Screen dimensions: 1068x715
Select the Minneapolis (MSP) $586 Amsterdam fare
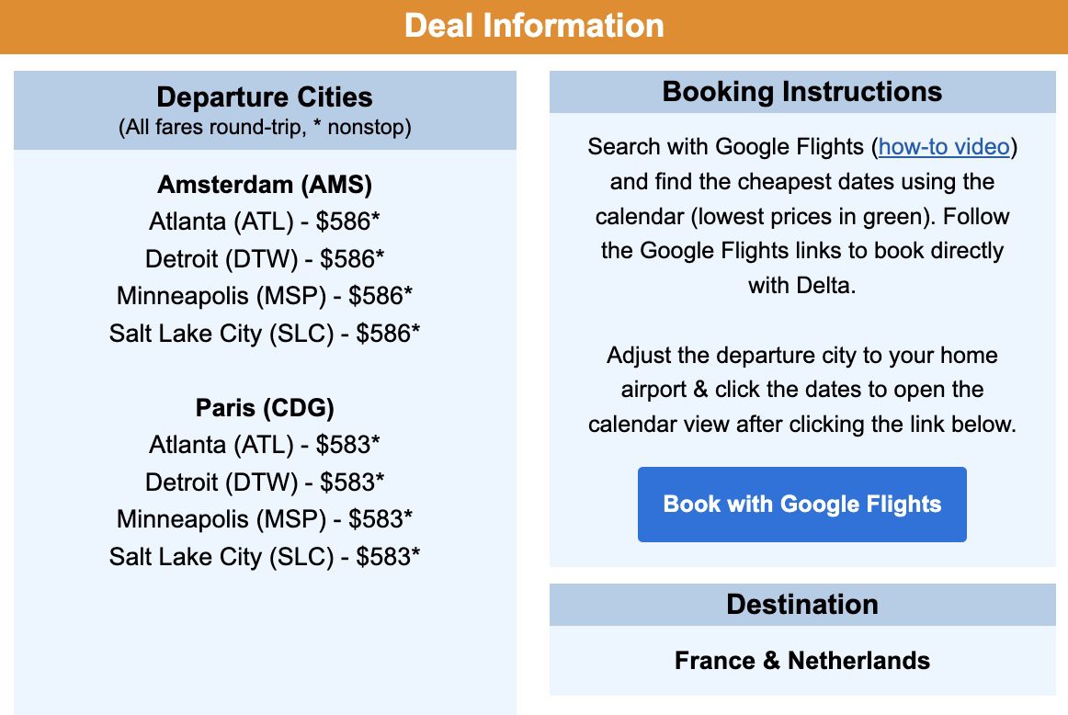point(264,296)
